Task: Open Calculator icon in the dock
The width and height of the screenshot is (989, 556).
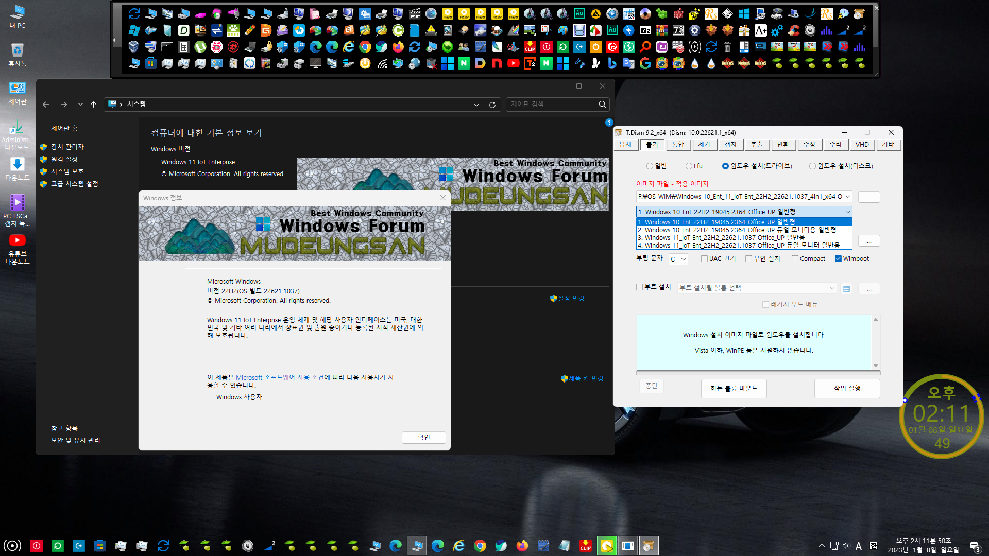Action: pyautogui.click(x=183, y=47)
